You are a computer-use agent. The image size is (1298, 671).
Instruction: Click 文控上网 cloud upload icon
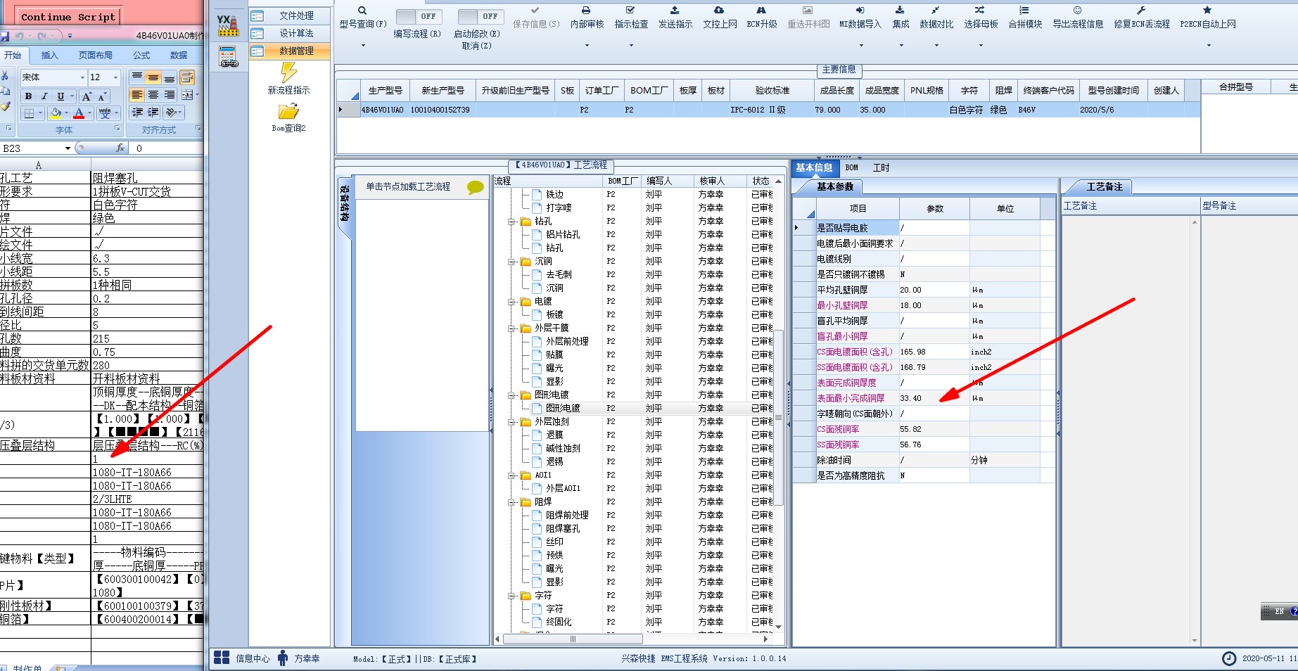[719, 11]
